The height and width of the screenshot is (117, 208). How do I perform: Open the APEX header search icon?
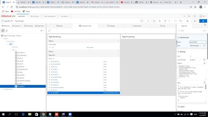184,16
